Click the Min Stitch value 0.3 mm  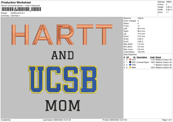(x=141, y=47)
